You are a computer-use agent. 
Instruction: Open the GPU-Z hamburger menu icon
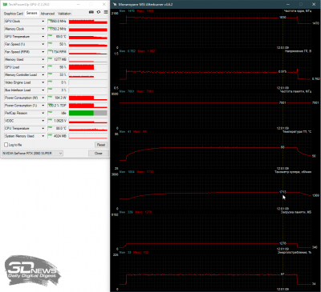coord(106,12)
